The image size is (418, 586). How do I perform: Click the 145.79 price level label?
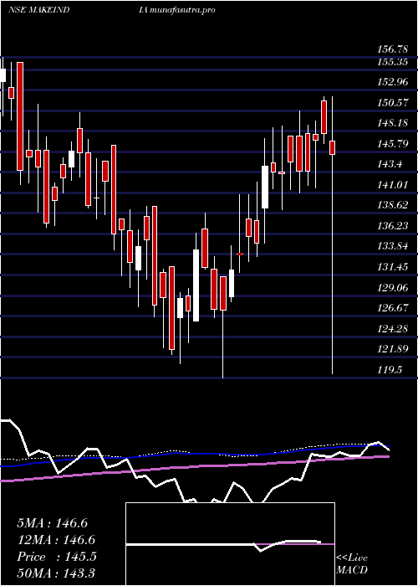(393, 144)
